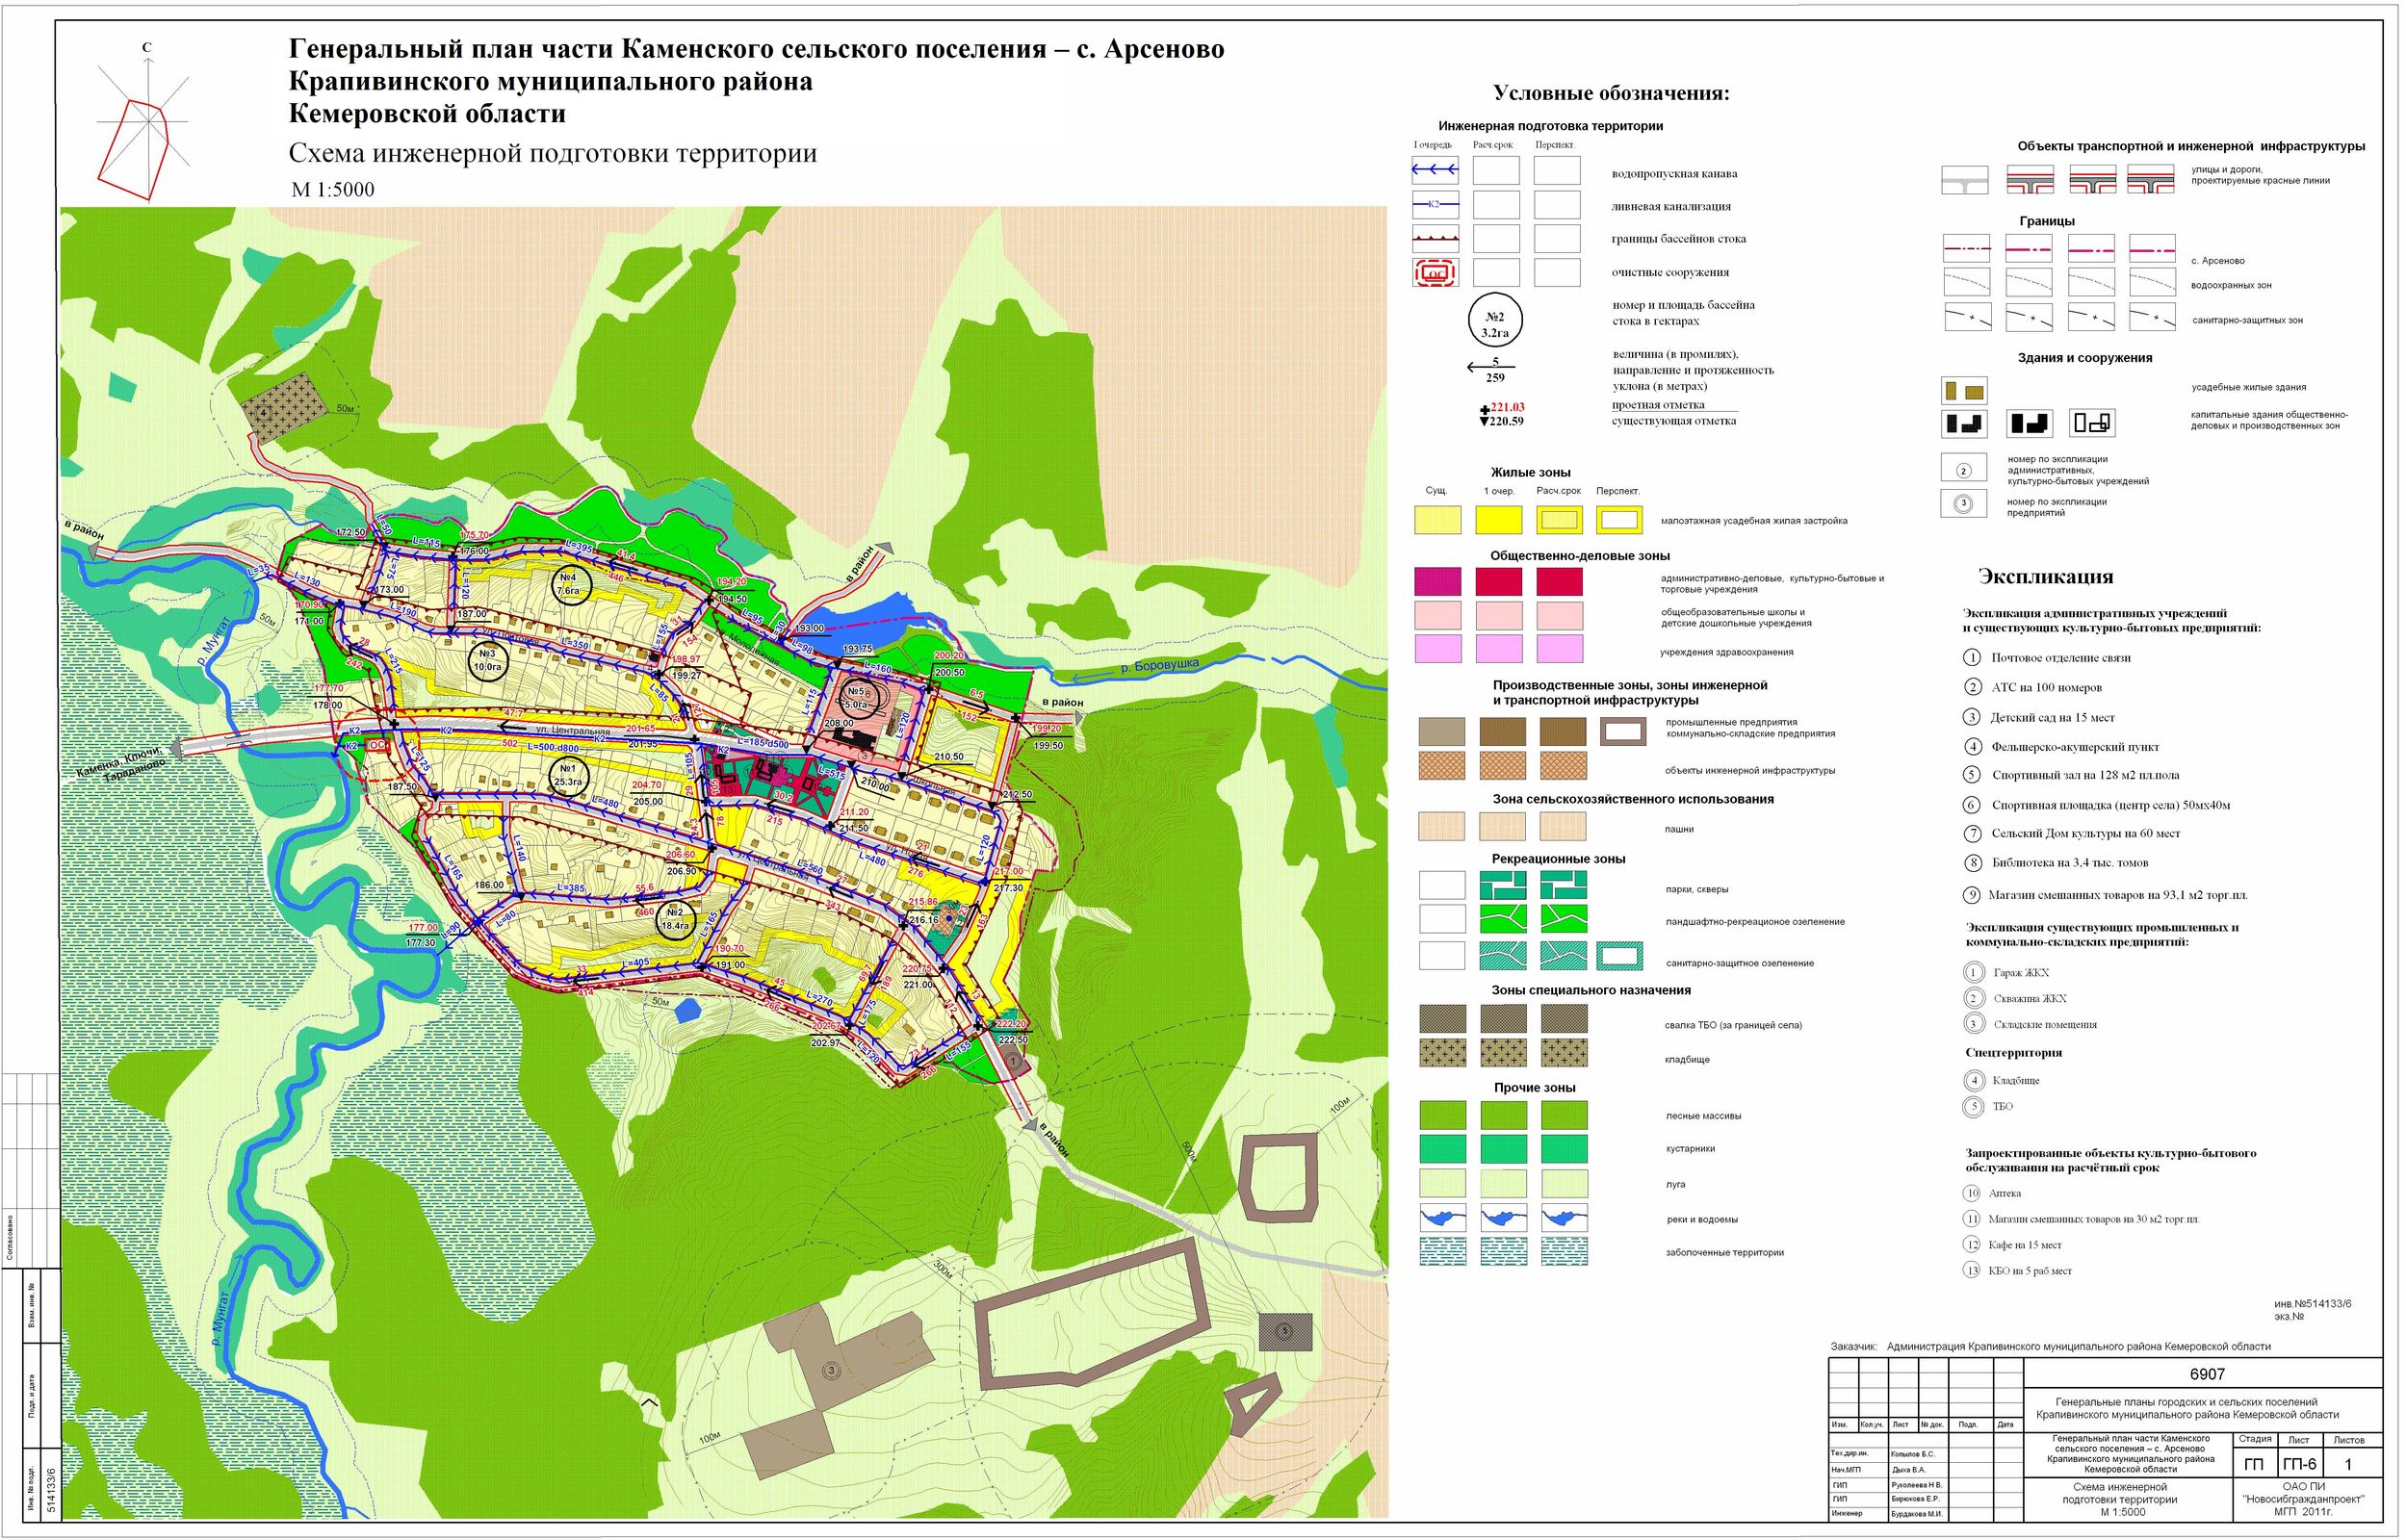This screenshot has height=1540, width=2406.
Task: Select Сельский Дом культуры на 60 мест
Action: [2073, 833]
